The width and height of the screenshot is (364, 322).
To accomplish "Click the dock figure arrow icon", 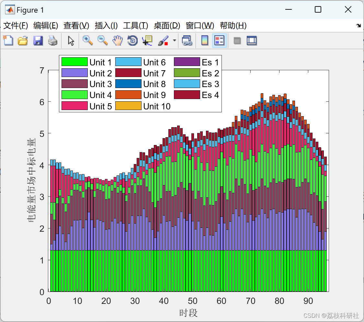I will click(x=358, y=26).
